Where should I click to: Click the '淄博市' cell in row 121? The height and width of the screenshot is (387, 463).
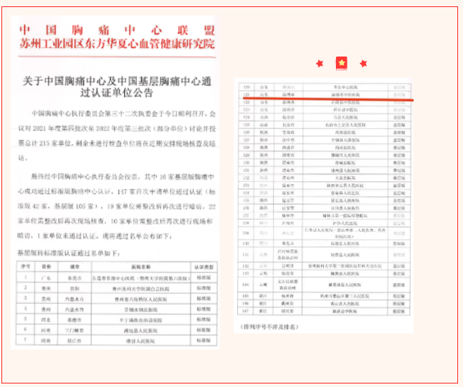288,95
